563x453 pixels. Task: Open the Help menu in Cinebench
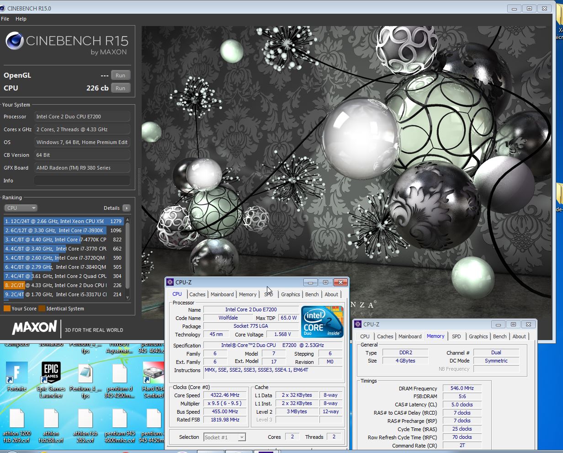[21, 19]
